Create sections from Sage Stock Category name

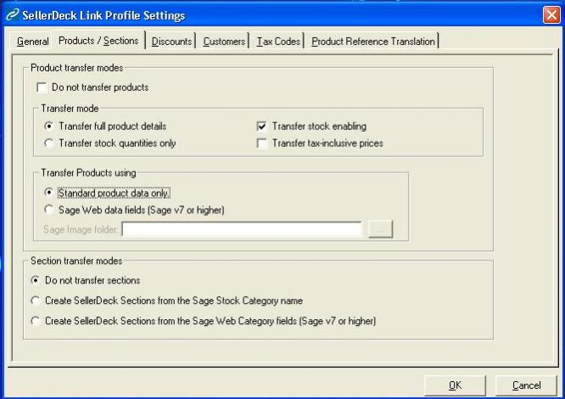click(35, 301)
